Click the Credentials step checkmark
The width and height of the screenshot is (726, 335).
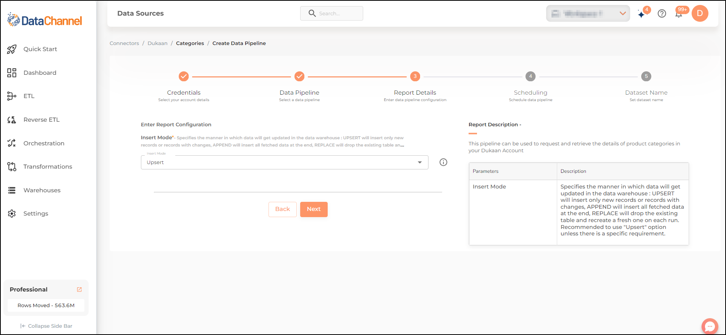184,76
